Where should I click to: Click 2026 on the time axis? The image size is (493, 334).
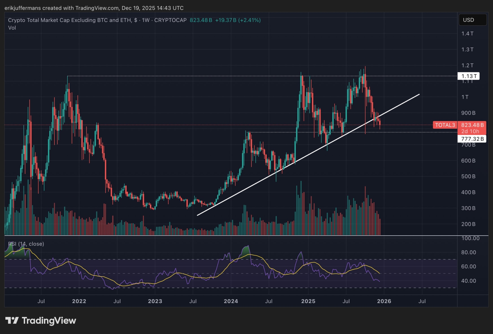pos(384,301)
